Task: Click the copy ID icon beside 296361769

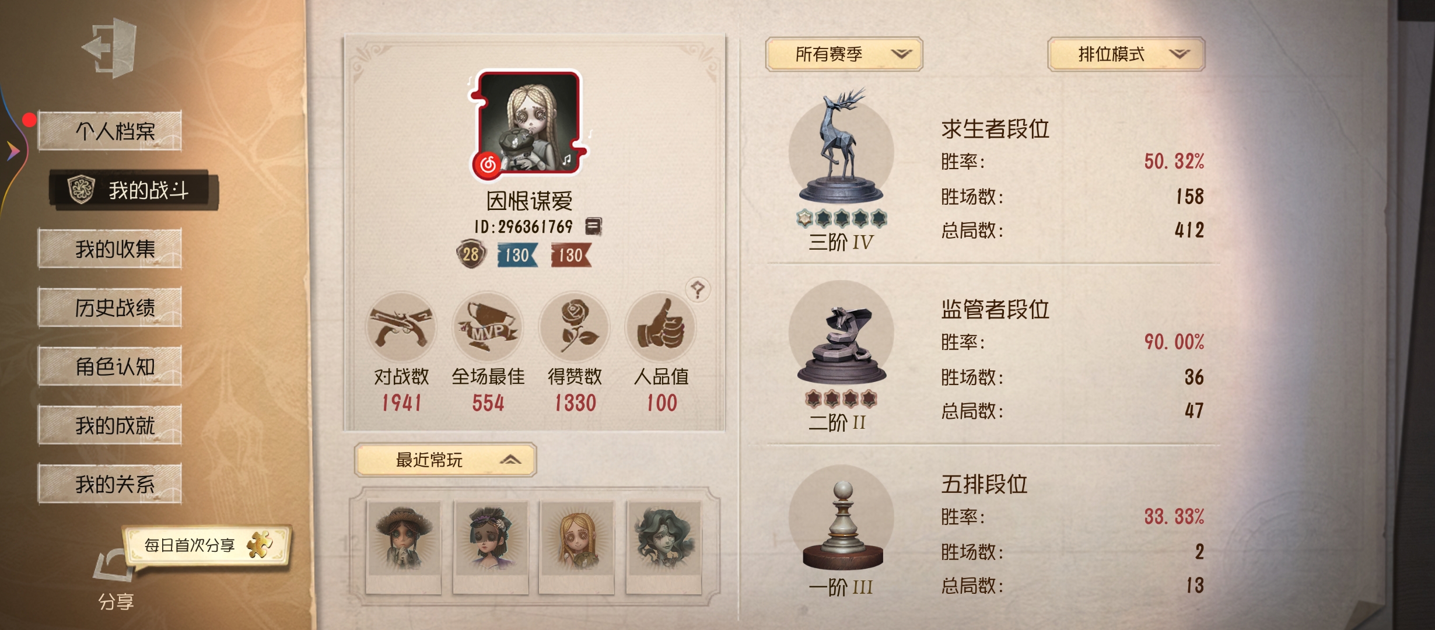Action: pos(593,226)
